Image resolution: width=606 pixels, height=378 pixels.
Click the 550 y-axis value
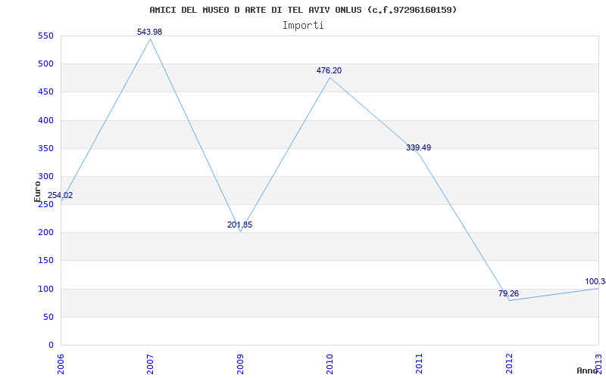pos(45,36)
